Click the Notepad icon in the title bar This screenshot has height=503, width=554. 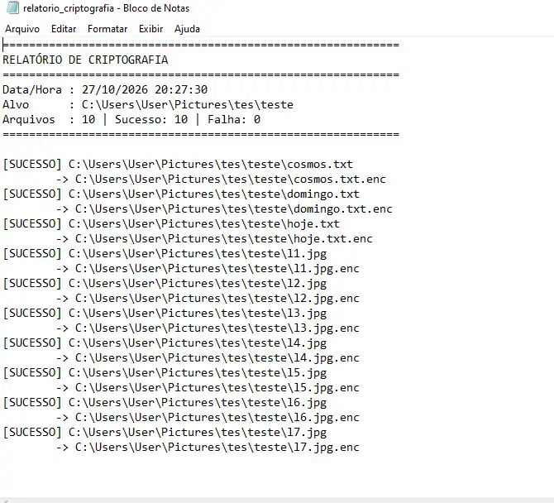pos(12,7)
